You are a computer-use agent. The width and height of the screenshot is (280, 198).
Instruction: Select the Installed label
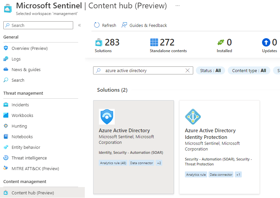coord(224,51)
